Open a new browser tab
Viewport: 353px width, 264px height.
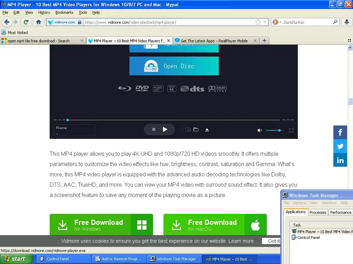click(264, 41)
